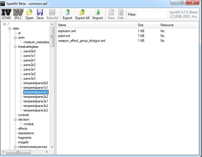
Task: Select fragments folder in tree
Action: point(25,138)
